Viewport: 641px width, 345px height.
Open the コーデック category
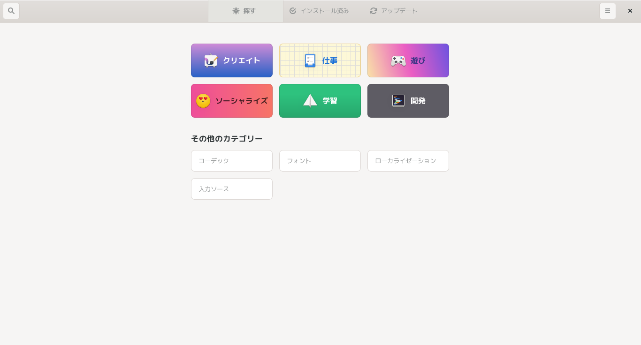[x=232, y=161]
